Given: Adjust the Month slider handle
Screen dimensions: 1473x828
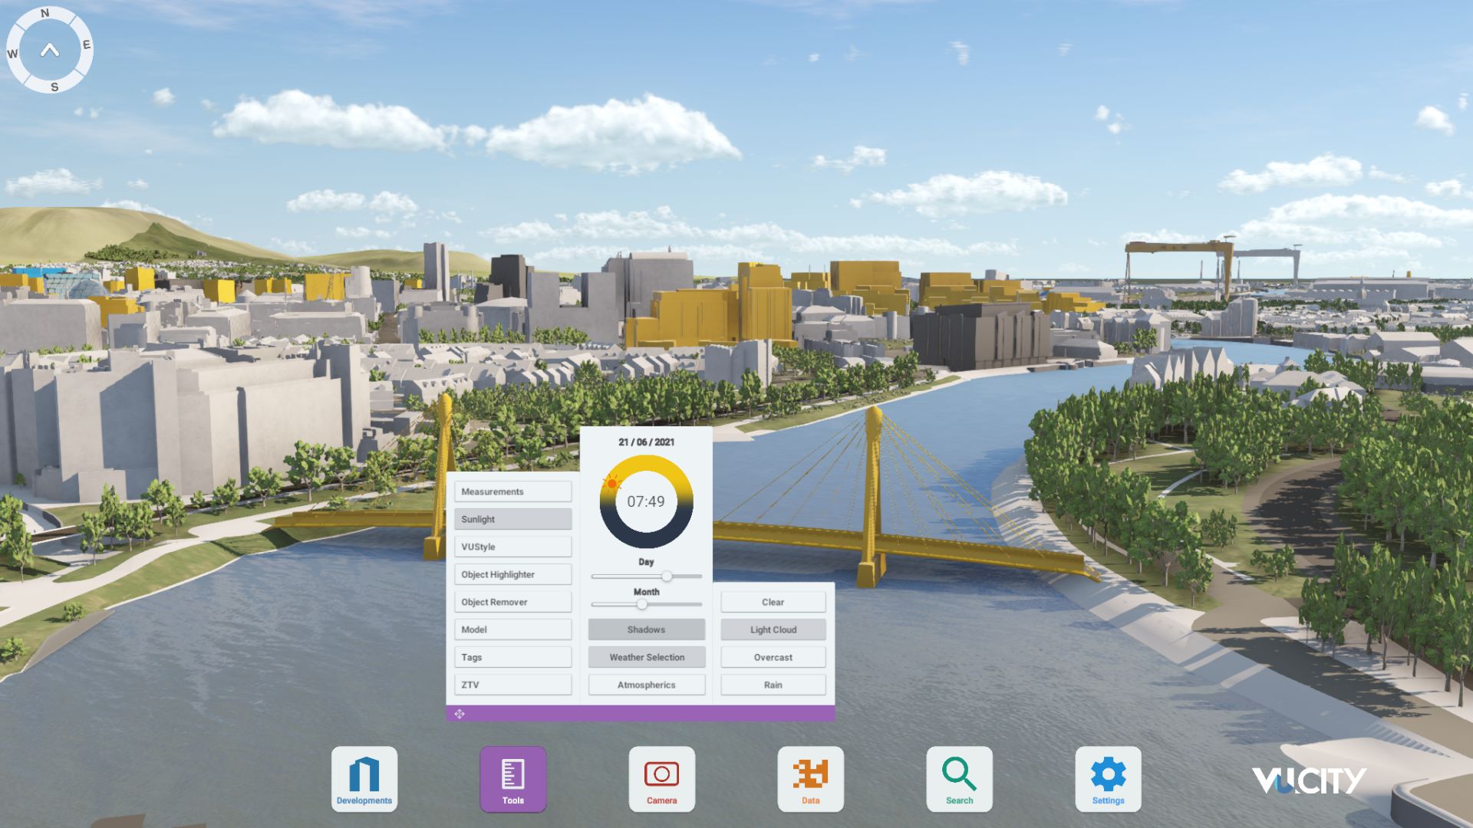Looking at the screenshot, I should tap(642, 604).
